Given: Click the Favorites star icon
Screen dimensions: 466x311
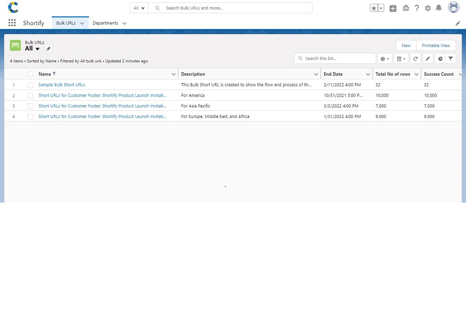Looking at the screenshot, I should tap(374, 8).
